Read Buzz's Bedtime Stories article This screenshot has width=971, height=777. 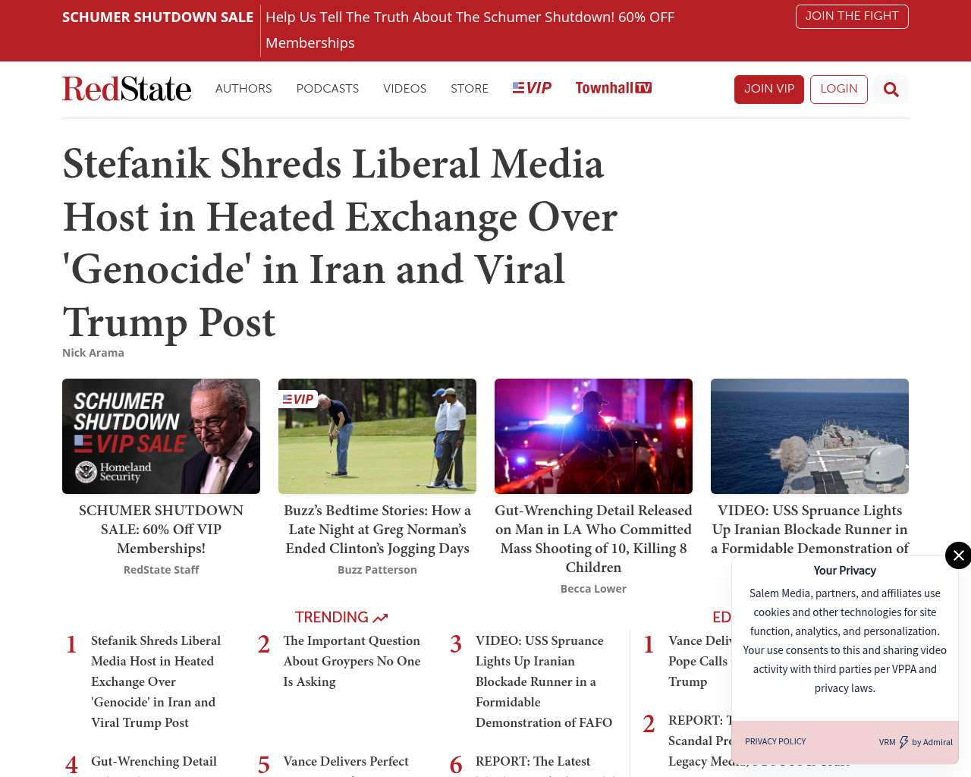[x=377, y=530]
